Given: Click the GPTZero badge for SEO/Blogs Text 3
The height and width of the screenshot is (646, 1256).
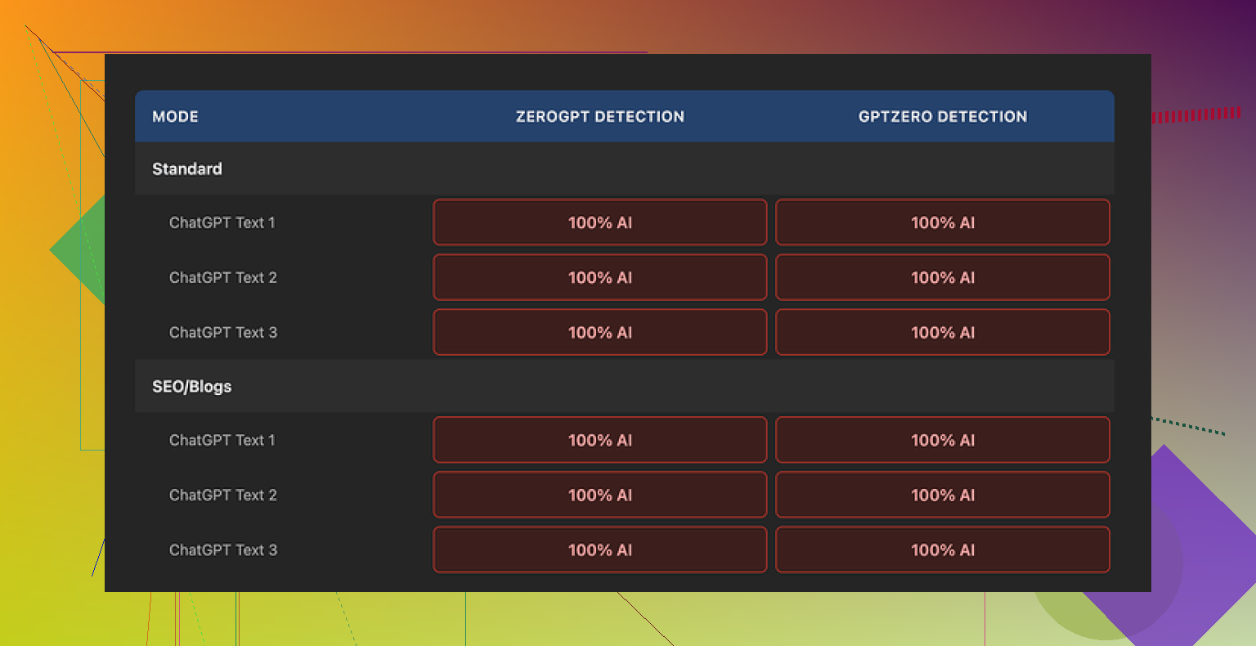Looking at the screenshot, I should (942, 550).
